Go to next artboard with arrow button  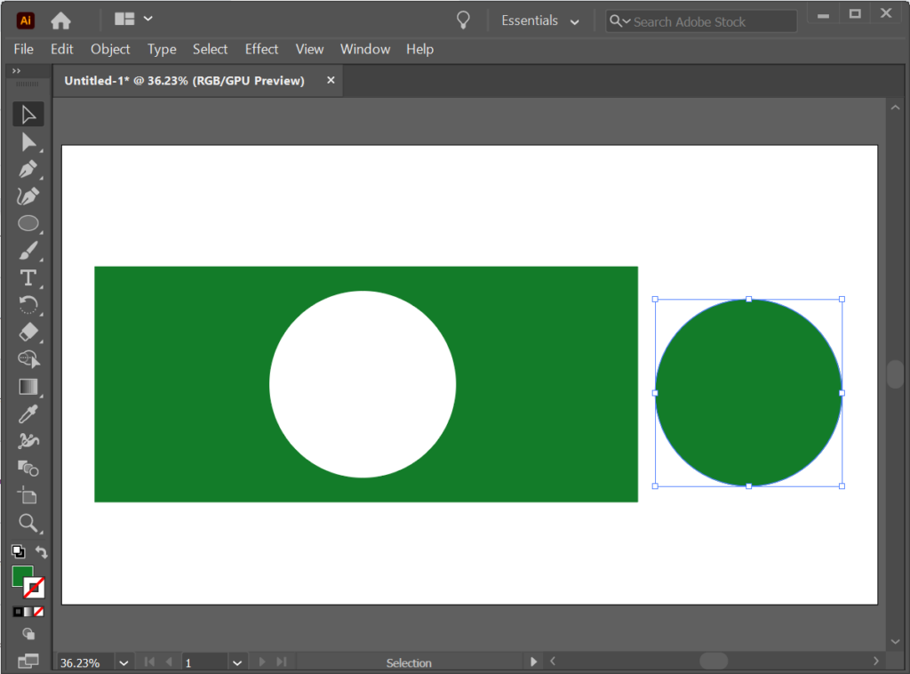tap(261, 662)
